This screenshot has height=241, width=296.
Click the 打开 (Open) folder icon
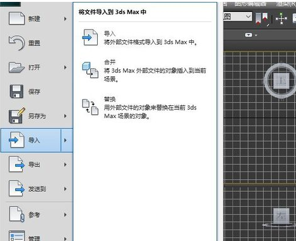coord(16,68)
